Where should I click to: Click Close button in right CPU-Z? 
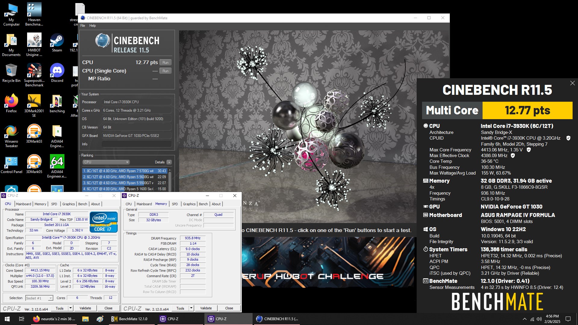[229, 308]
